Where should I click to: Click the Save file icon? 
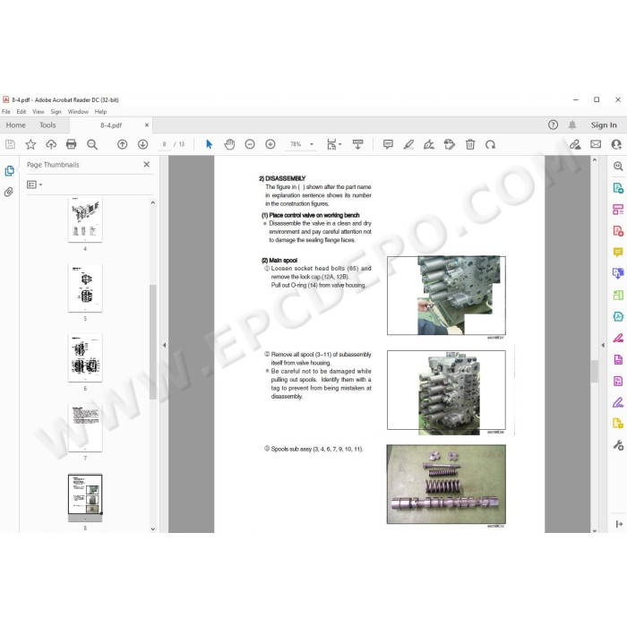10,144
